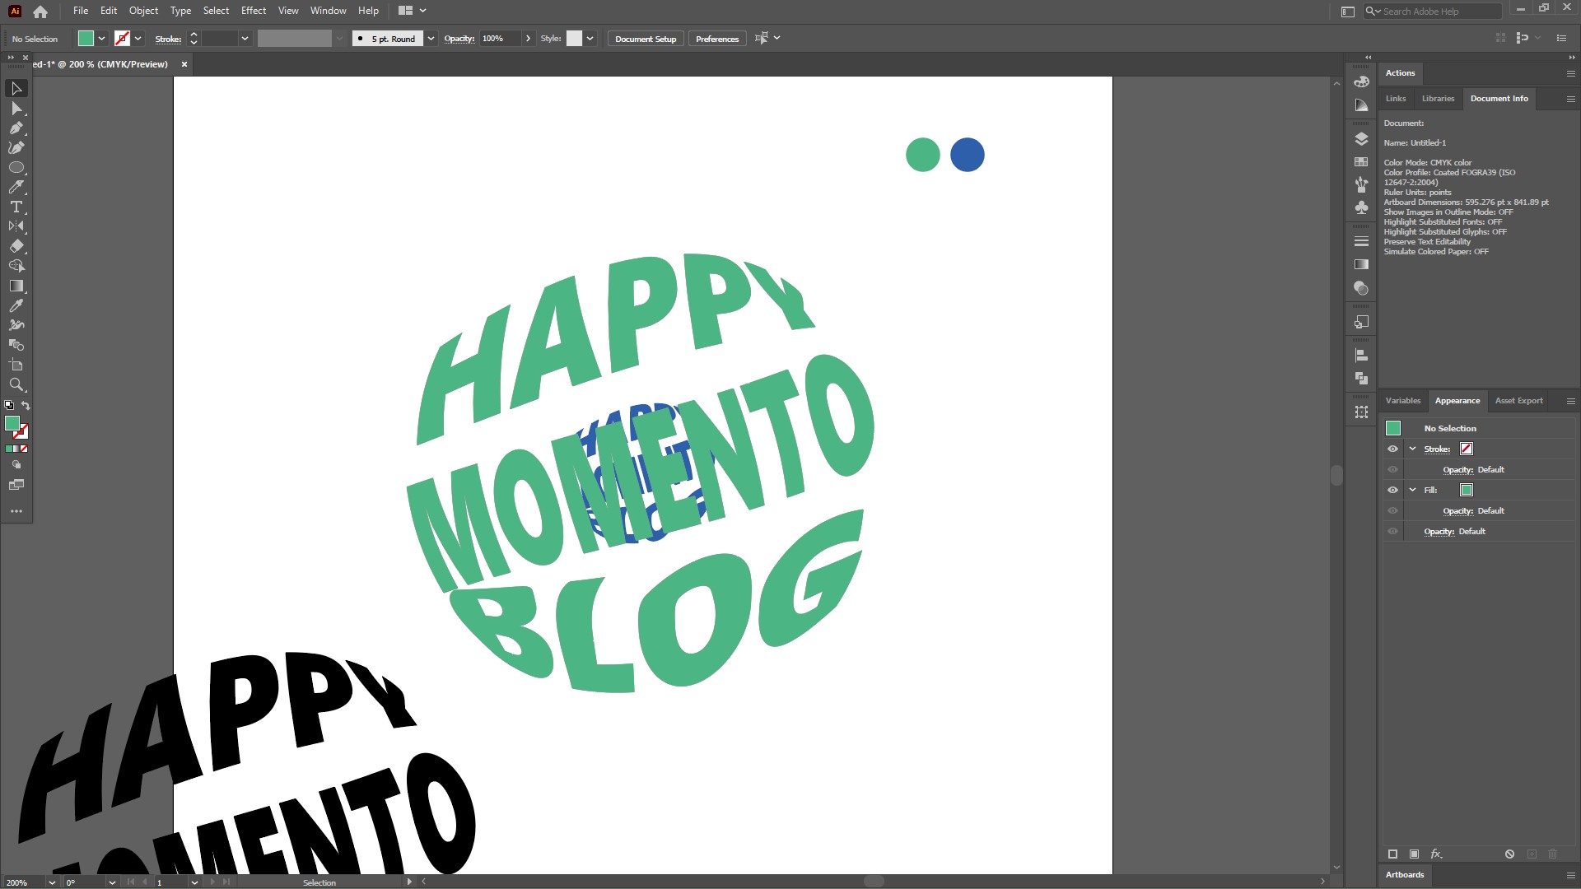Select the Curvature tool

tap(16, 148)
